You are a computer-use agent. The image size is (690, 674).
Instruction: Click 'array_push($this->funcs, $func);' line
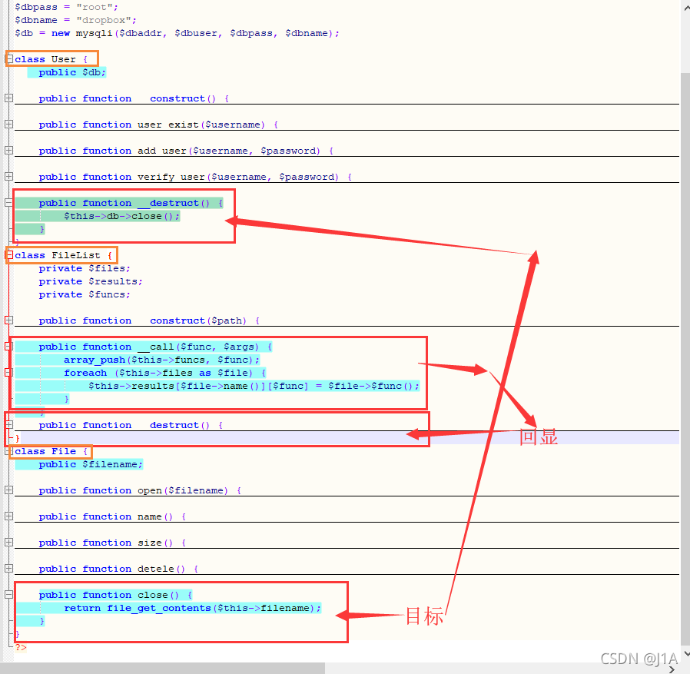(x=162, y=360)
